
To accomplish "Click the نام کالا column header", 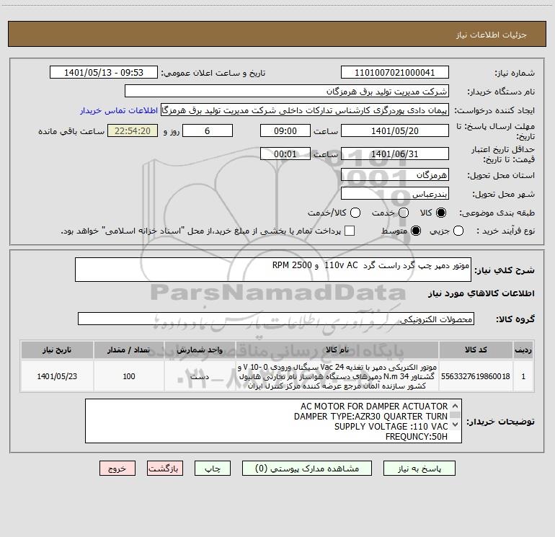I will tap(337, 350).
